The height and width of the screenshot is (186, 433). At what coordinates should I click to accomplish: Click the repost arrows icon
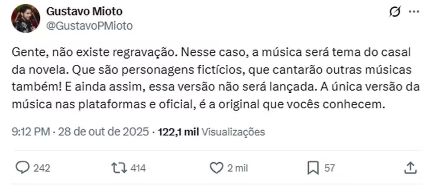tap(117, 168)
